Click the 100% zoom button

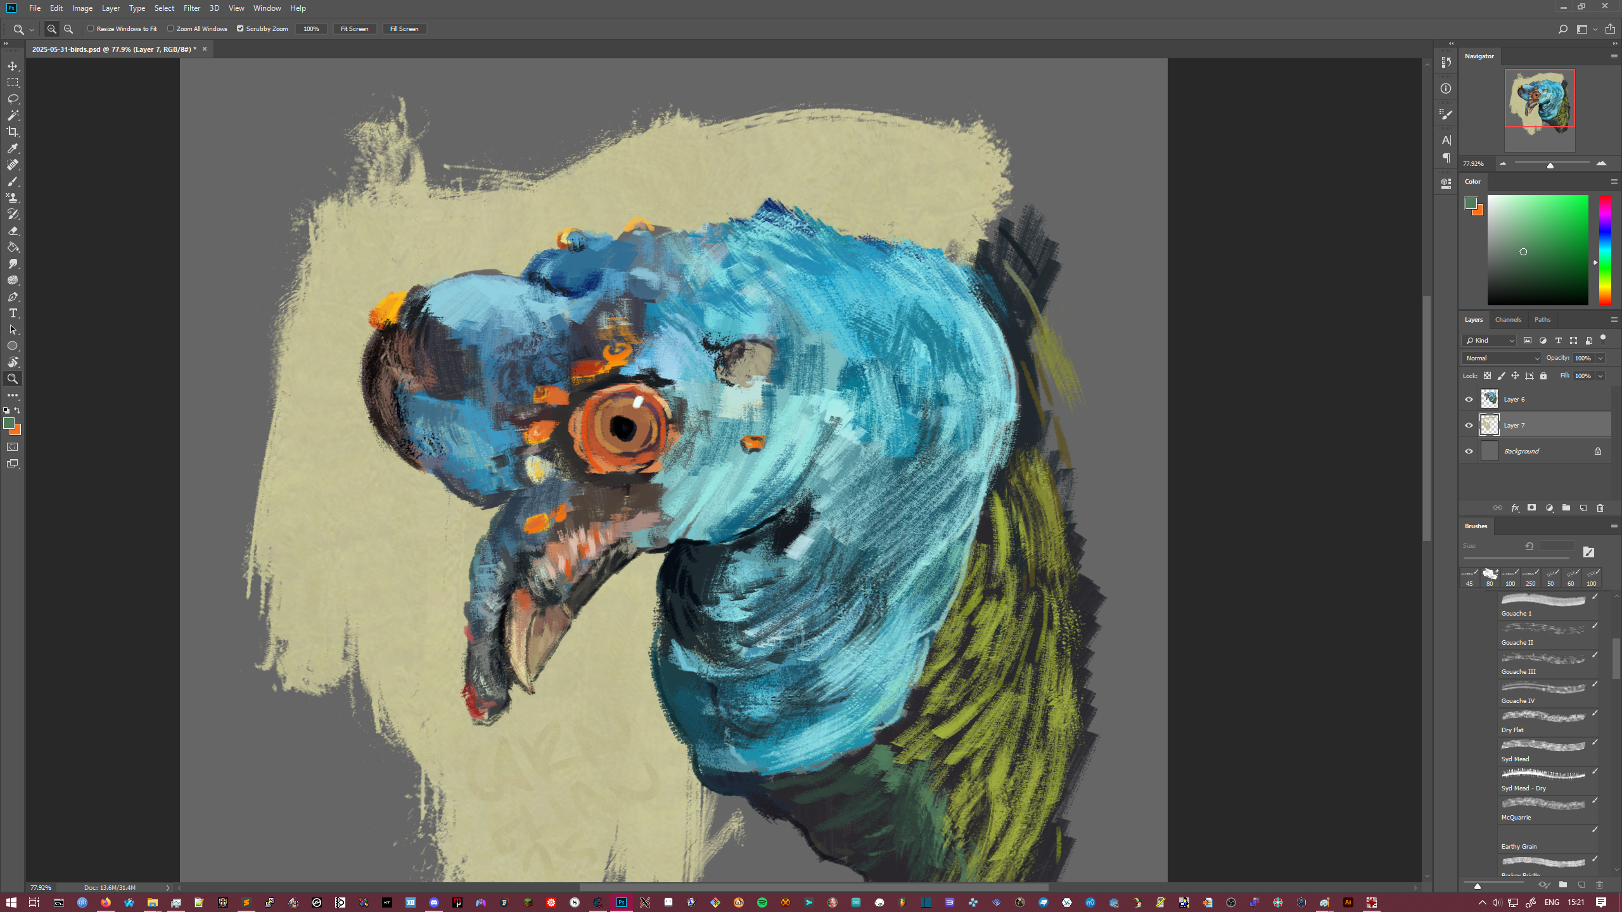pos(311,29)
